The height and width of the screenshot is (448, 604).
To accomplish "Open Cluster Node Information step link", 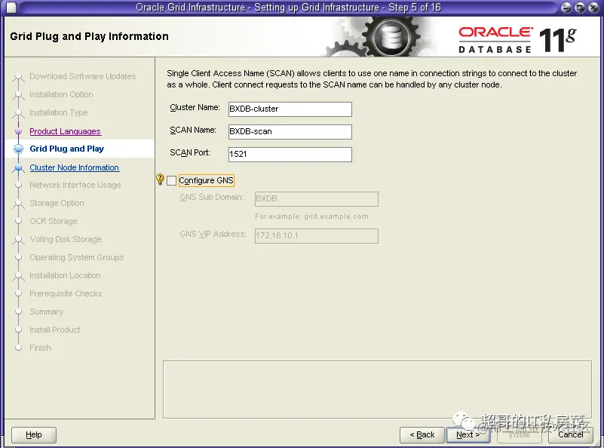I will point(75,167).
